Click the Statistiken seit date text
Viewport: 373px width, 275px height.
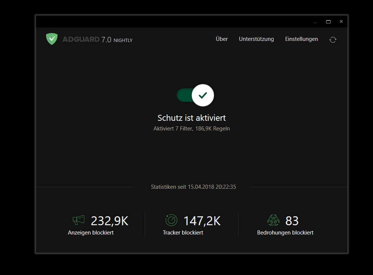[x=194, y=187]
